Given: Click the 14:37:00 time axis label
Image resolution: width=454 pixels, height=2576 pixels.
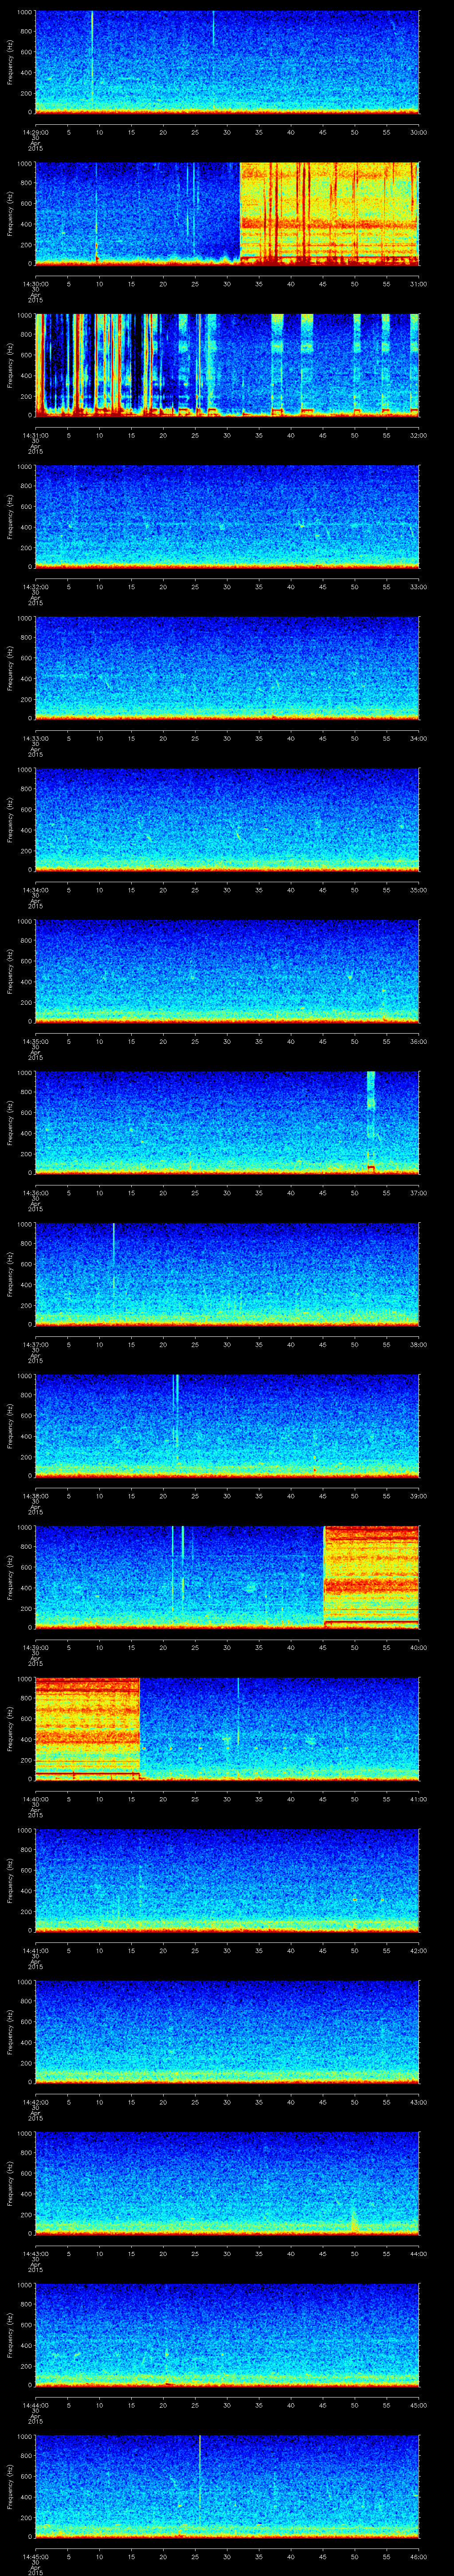Looking at the screenshot, I should (x=36, y=1344).
